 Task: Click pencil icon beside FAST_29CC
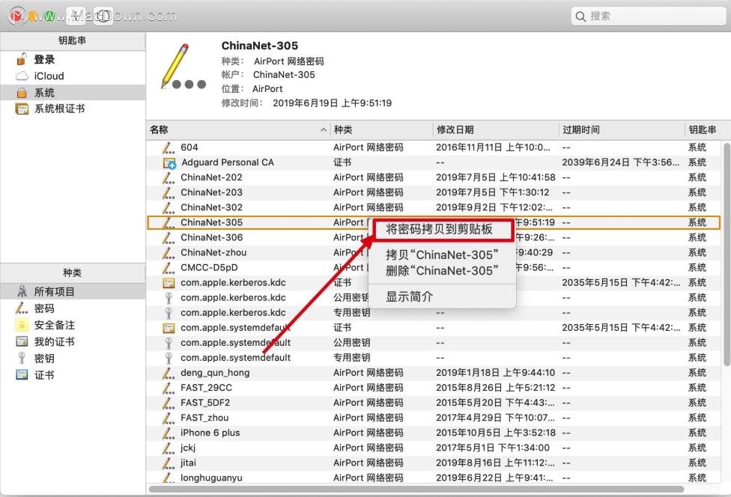168,388
